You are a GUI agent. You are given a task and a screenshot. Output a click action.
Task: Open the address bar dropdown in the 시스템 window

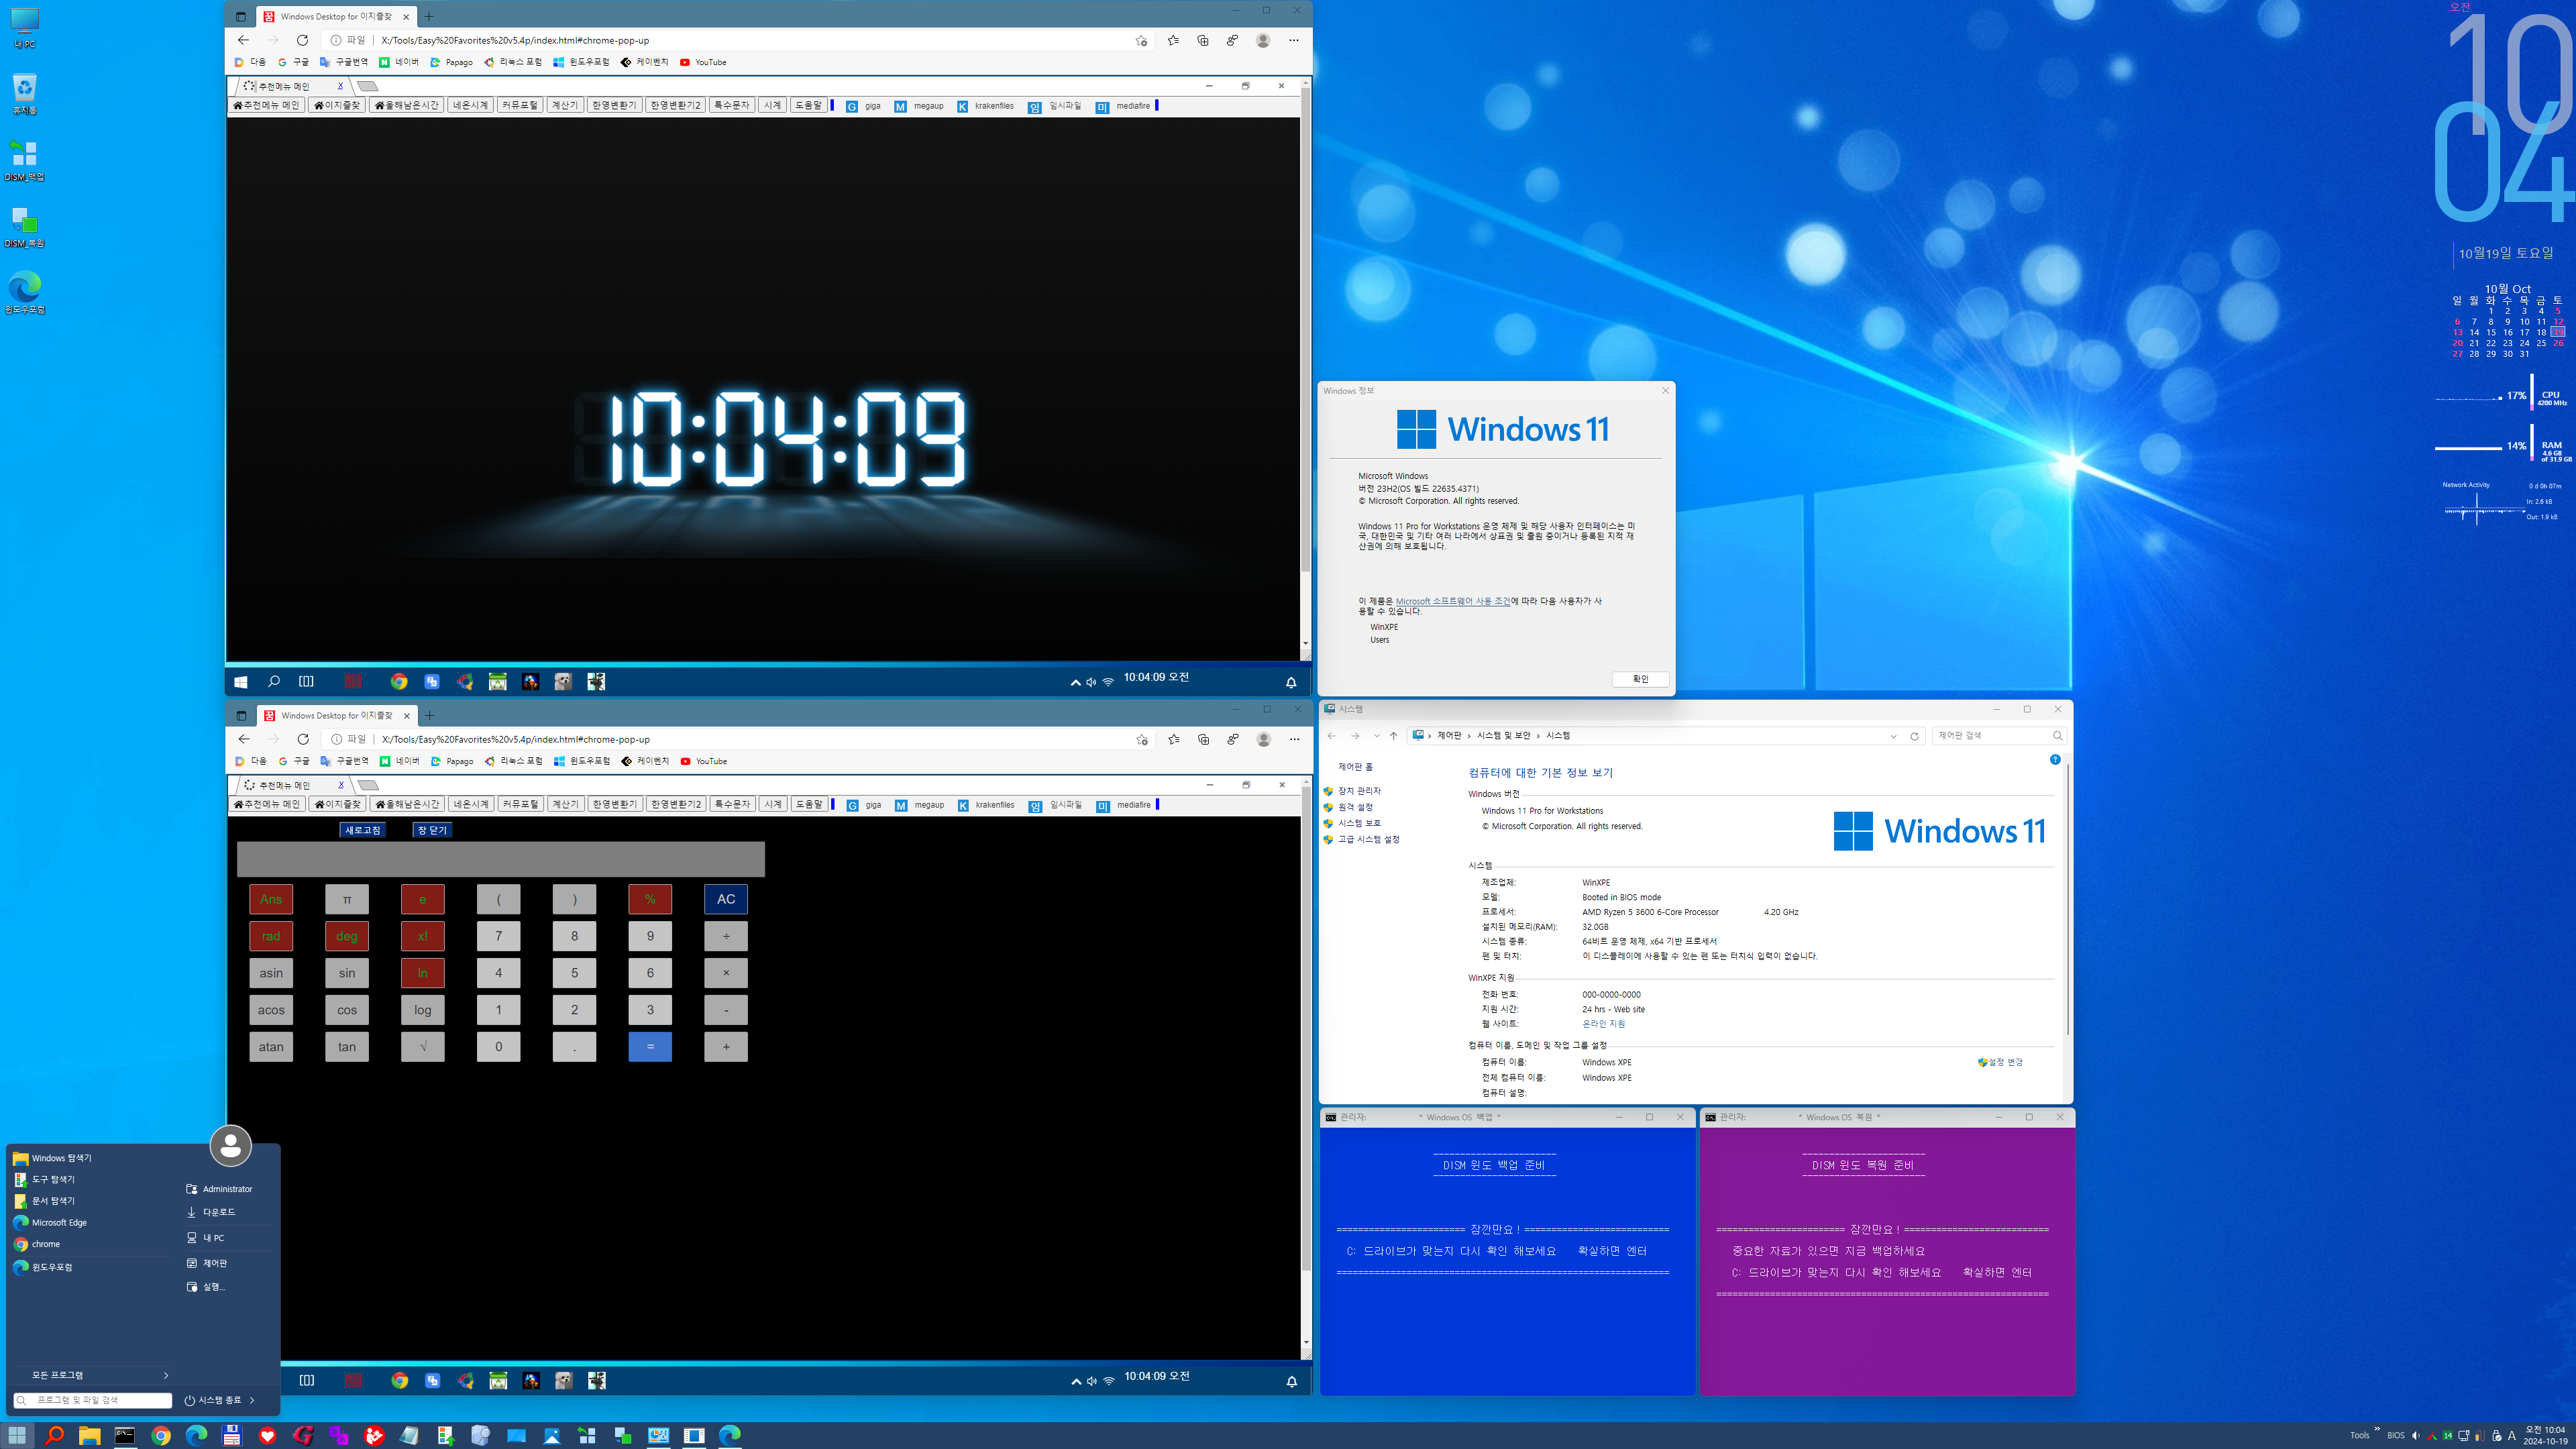click(1893, 736)
